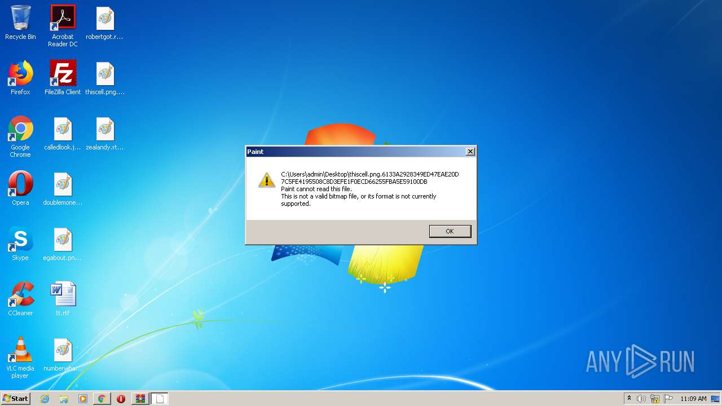Open the volume control tray icon
Viewport: 722px width, 406px height.
[641, 399]
